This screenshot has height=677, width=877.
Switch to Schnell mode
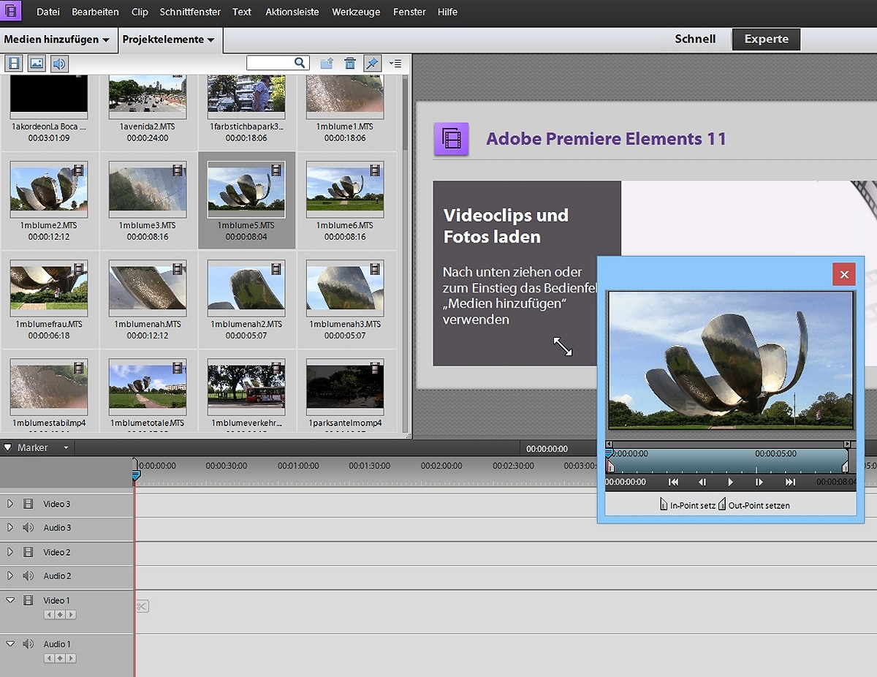coord(695,39)
